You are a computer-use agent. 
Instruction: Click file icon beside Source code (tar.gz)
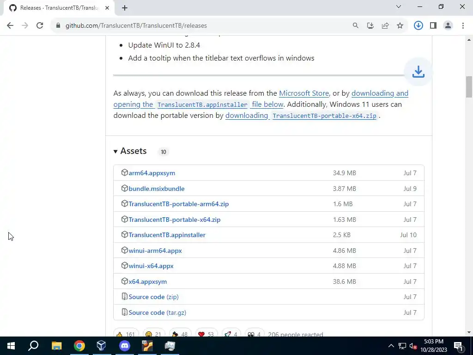click(124, 312)
